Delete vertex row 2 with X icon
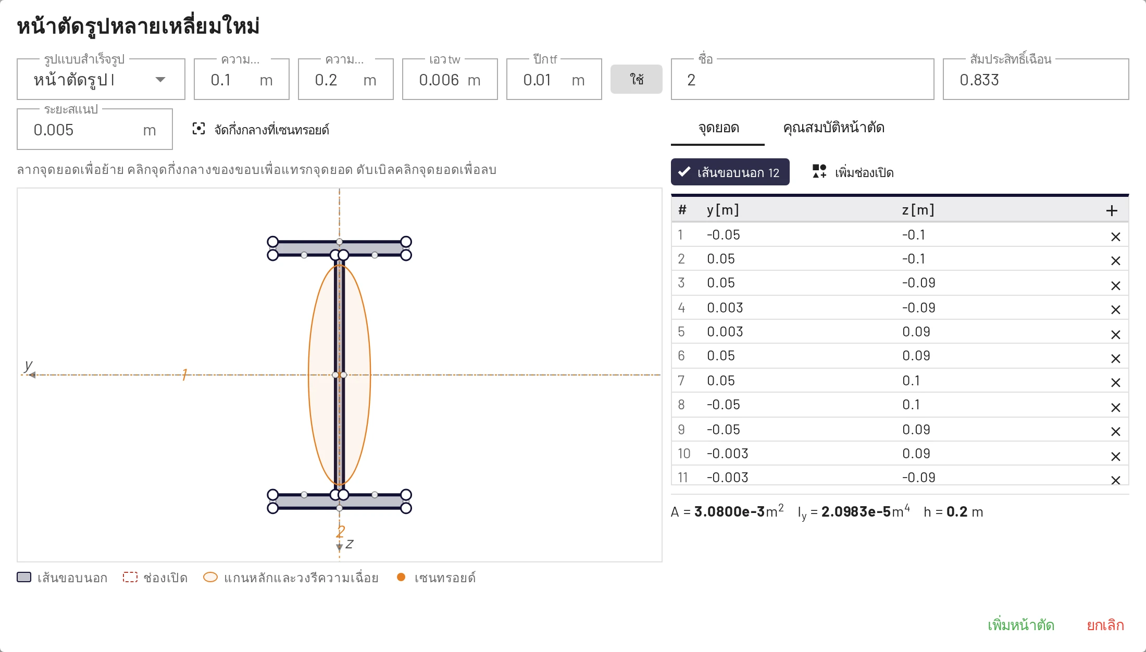 [x=1115, y=261]
